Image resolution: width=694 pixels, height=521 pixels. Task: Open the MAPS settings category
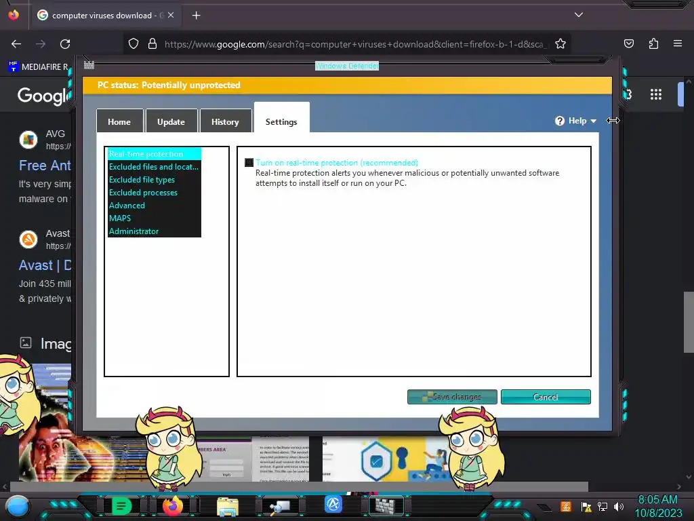pyautogui.click(x=154, y=218)
